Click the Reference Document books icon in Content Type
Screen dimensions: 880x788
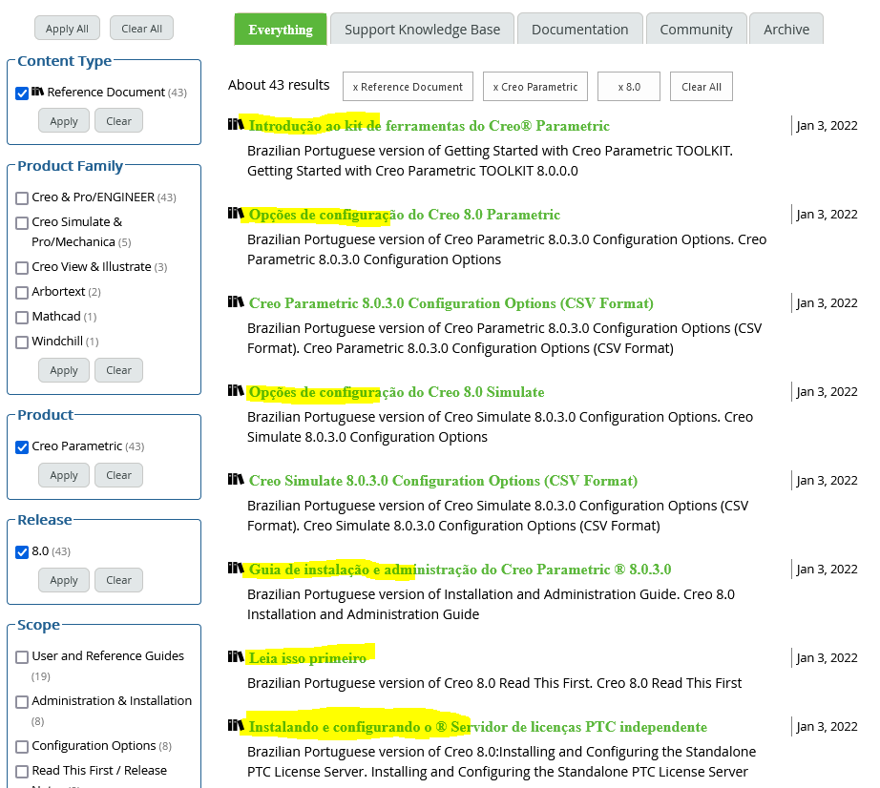pyautogui.click(x=37, y=92)
